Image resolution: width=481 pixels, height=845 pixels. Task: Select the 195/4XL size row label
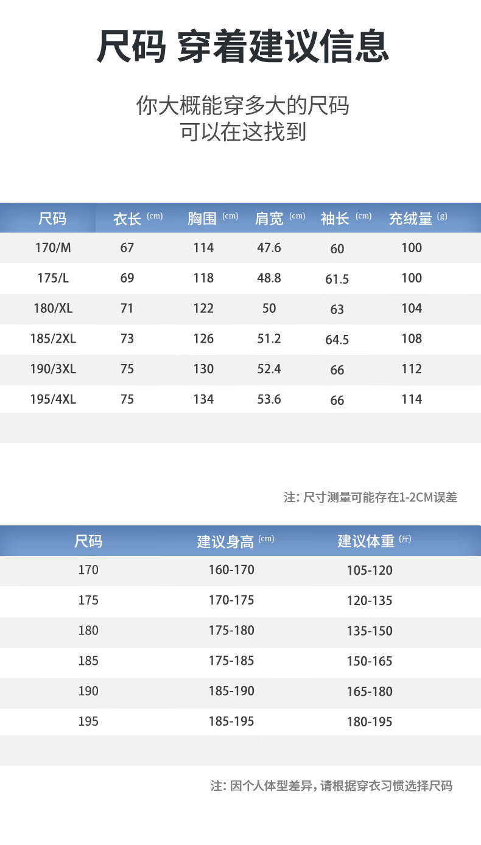point(53,400)
